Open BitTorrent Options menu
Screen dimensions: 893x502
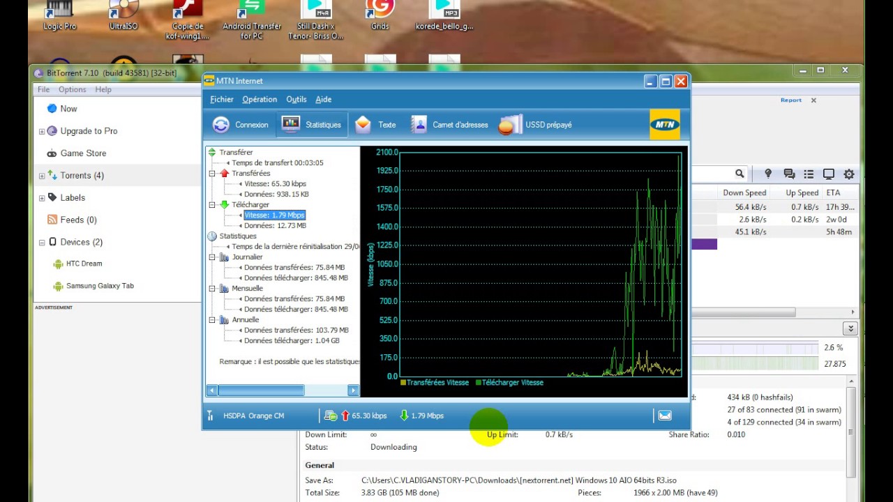click(x=73, y=89)
